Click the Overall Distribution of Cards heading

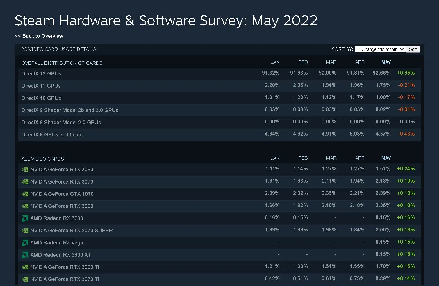pos(62,63)
